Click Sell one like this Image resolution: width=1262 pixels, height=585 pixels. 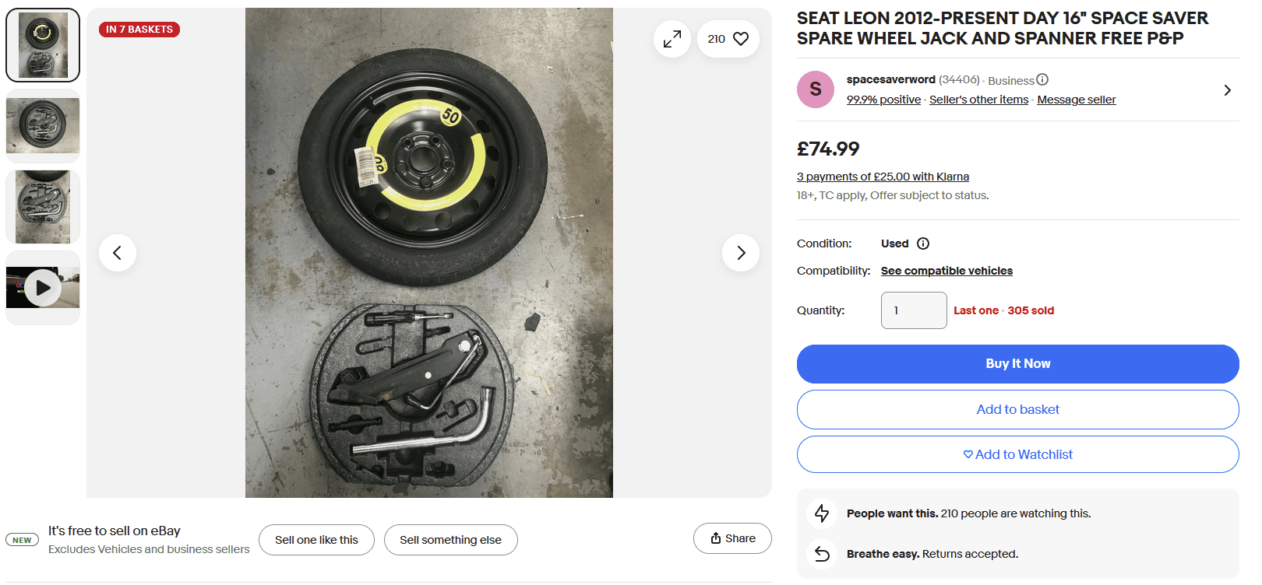click(316, 540)
